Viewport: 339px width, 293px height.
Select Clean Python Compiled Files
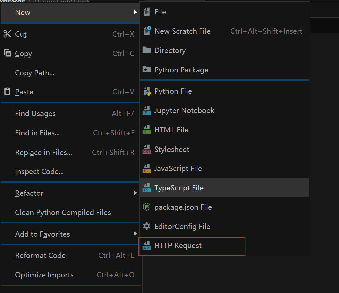pos(70,212)
